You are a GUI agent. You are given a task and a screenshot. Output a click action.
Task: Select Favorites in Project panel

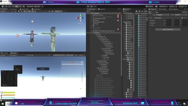(x=129, y=13)
